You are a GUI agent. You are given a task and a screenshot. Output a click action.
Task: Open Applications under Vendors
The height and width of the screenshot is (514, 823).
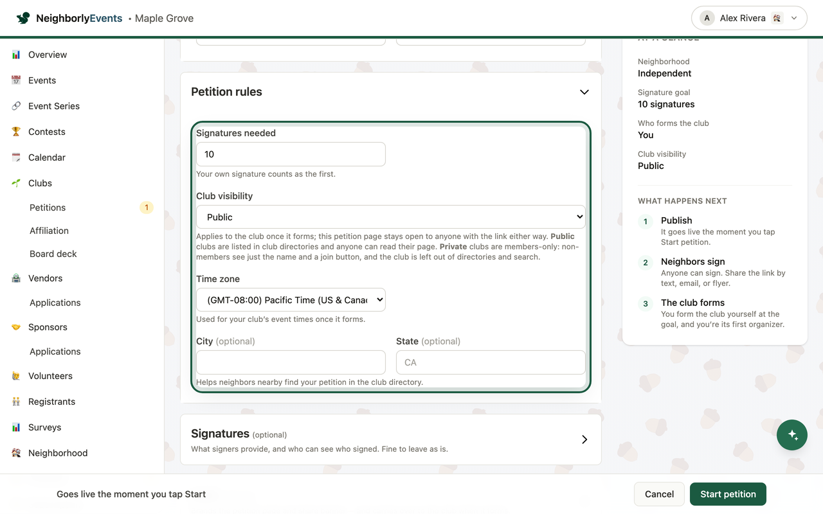click(55, 303)
